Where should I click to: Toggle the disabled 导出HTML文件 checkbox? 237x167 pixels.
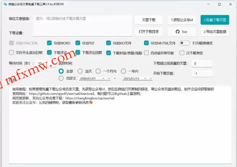point(11,43)
